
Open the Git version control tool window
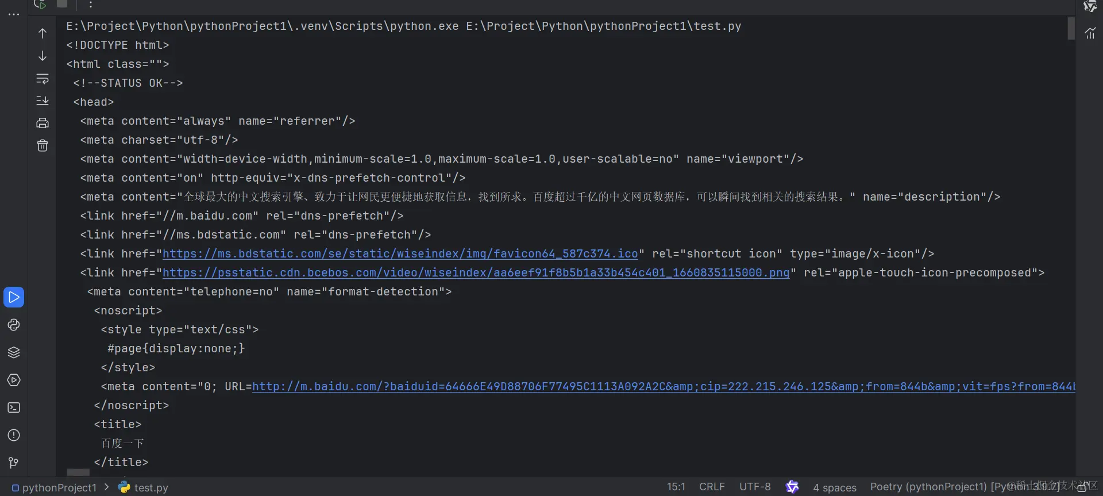pyautogui.click(x=14, y=463)
